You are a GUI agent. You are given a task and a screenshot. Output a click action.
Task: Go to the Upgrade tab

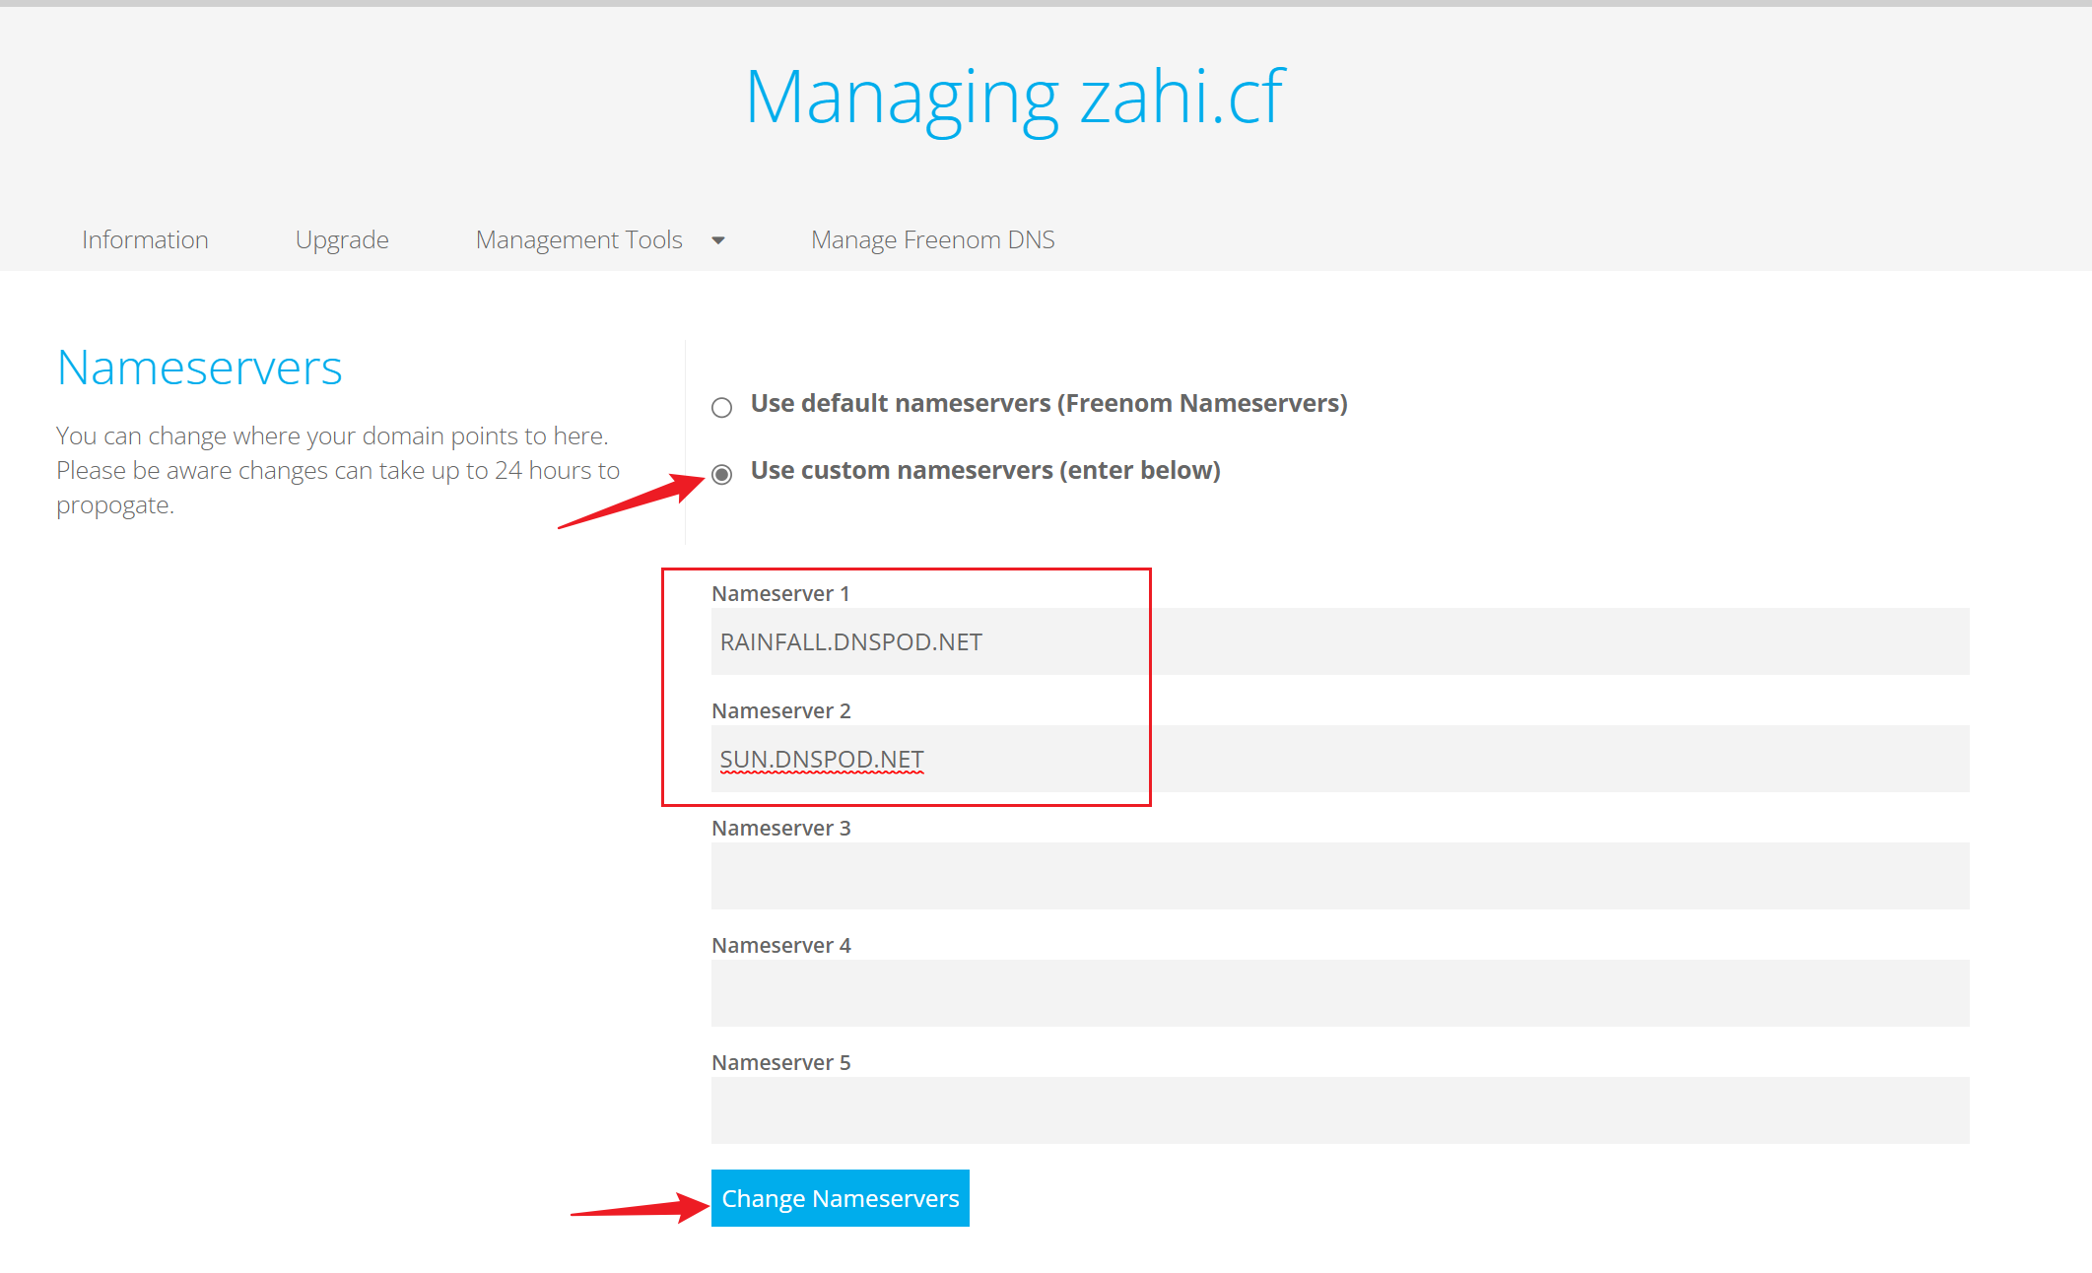point(342,239)
